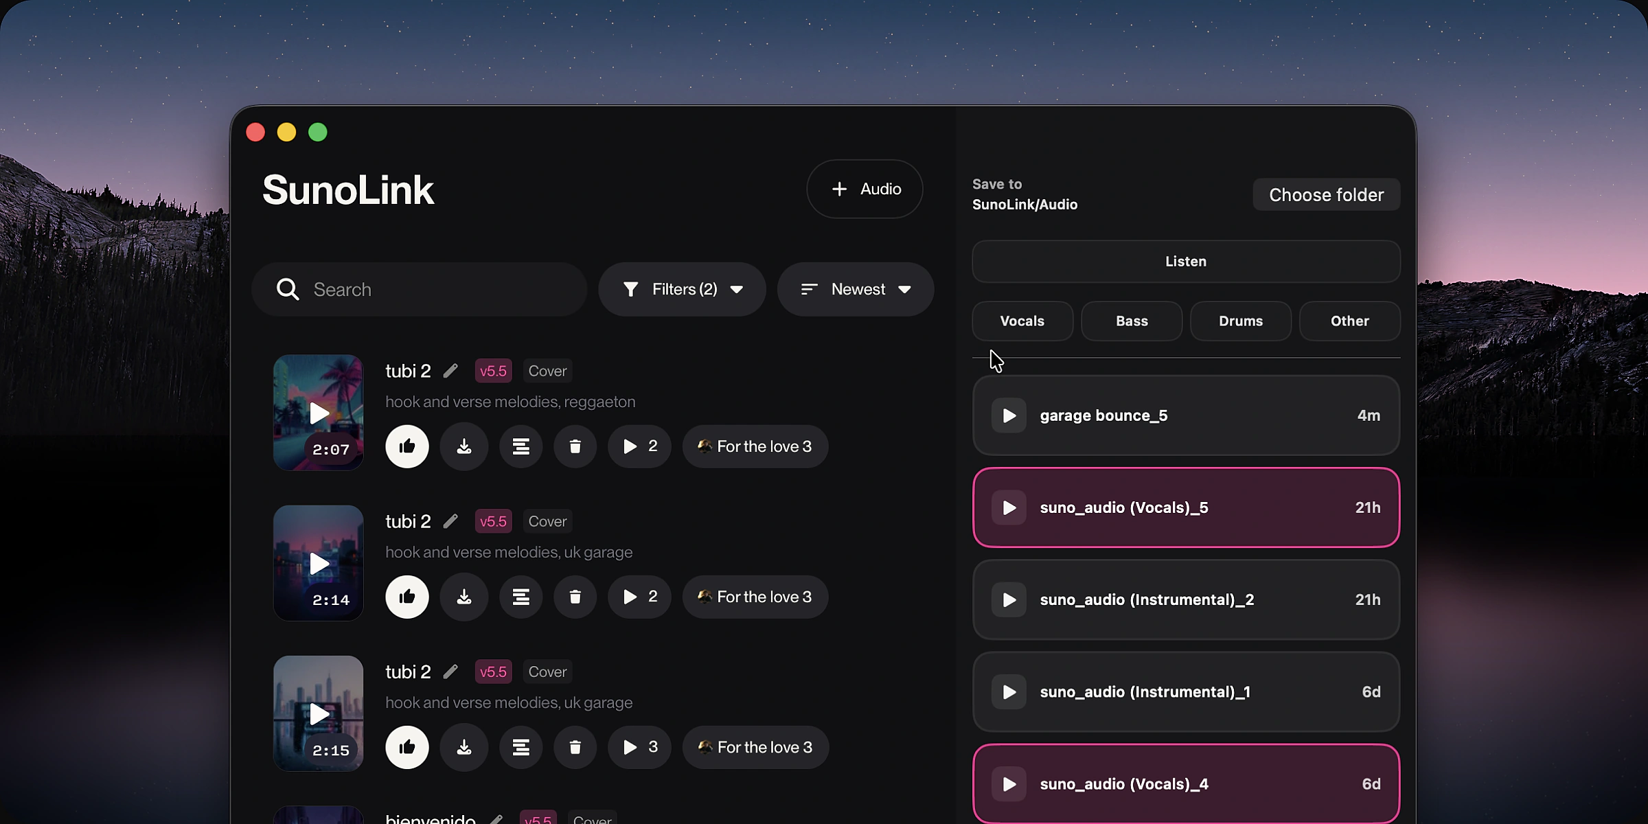Image resolution: width=1648 pixels, height=824 pixels.
Task: Download the 2:15 tubi 2 track
Action: pos(464,747)
